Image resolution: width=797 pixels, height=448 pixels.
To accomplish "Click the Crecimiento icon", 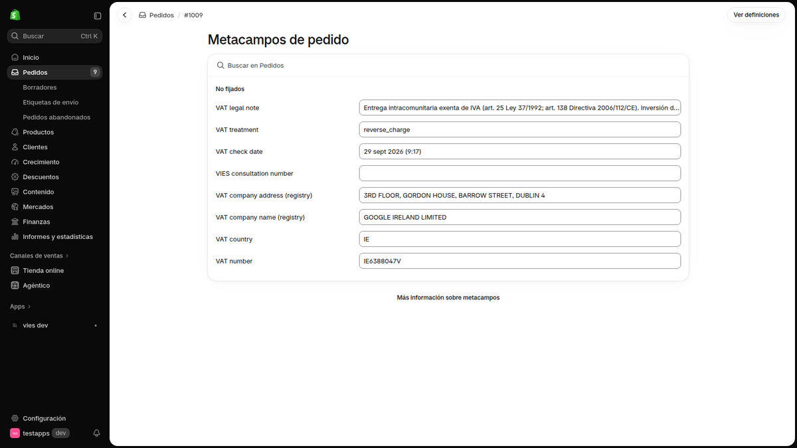I will click(x=15, y=162).
